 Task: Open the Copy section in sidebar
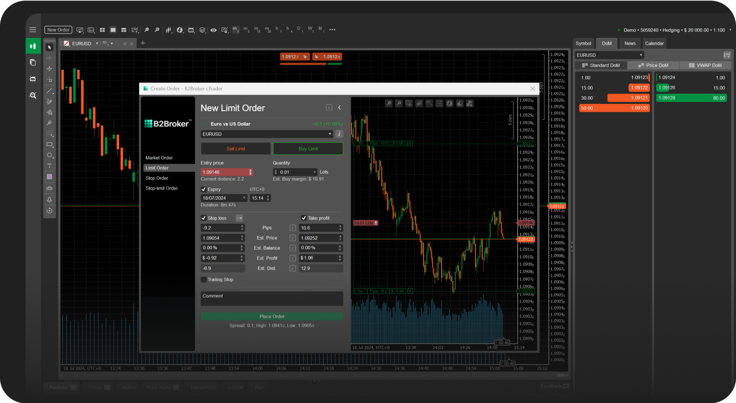pos(33,62)
